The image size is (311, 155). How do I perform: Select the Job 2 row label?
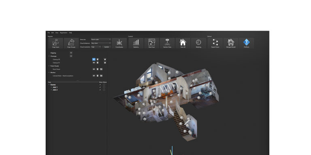pos(55,90)
